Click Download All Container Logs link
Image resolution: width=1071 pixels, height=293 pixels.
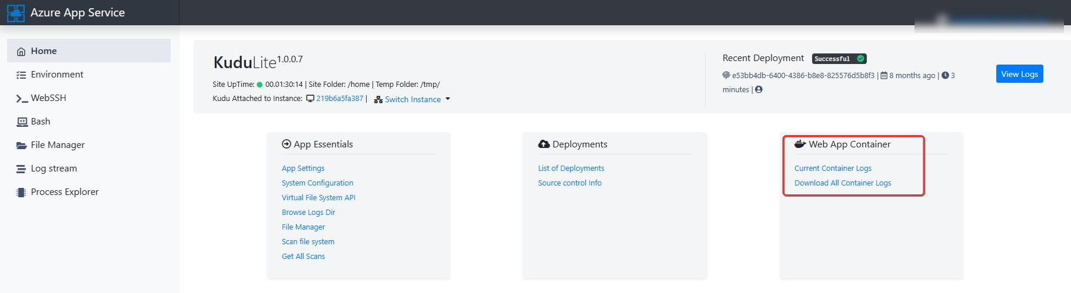click(x=842, y=183)
